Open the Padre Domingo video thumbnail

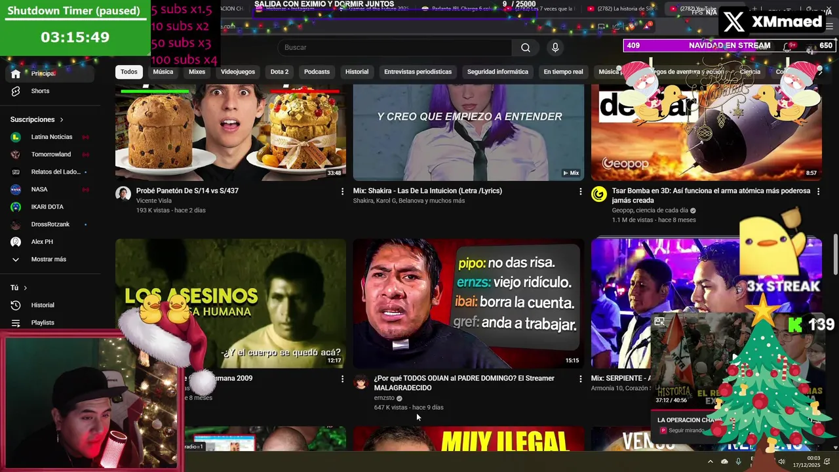tap(469, 304)
